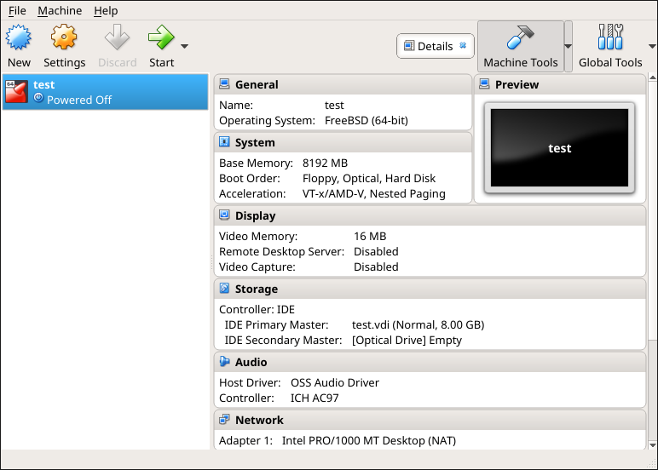Viewport: 658px width, 470px height.
Task: Open Settings with the gear icon
Action: coord(64,38)
